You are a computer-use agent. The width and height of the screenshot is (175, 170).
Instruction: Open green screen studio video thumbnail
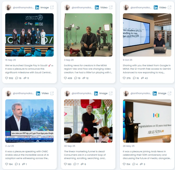click(88, 35)
